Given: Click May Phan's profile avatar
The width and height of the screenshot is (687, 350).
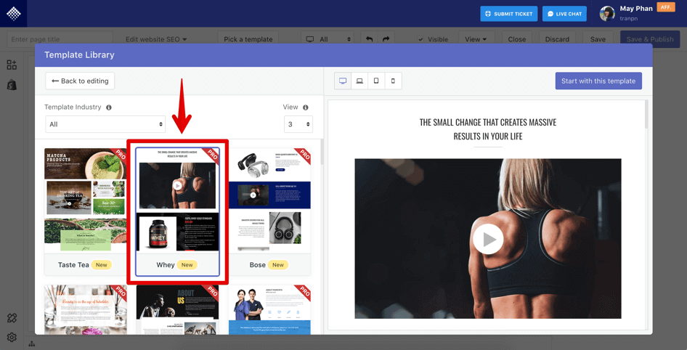Looking at the screenshot, I should (x=607, y=14).
